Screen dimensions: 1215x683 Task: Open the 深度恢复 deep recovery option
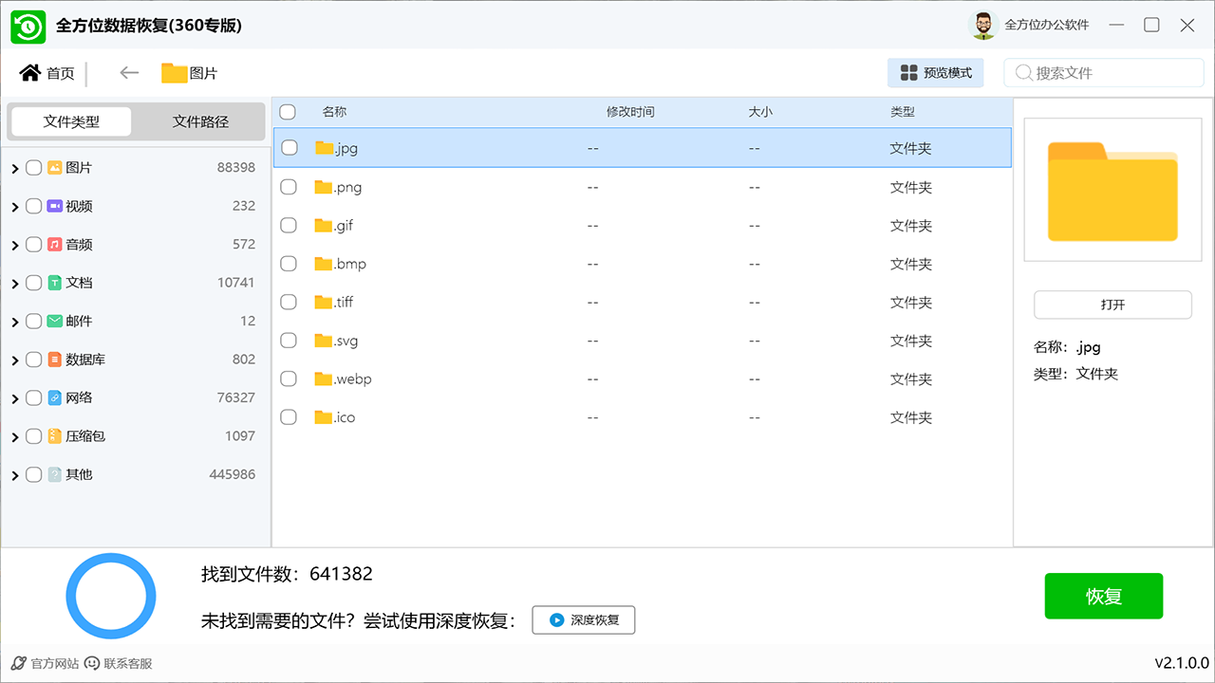click(x=583, y=619)
